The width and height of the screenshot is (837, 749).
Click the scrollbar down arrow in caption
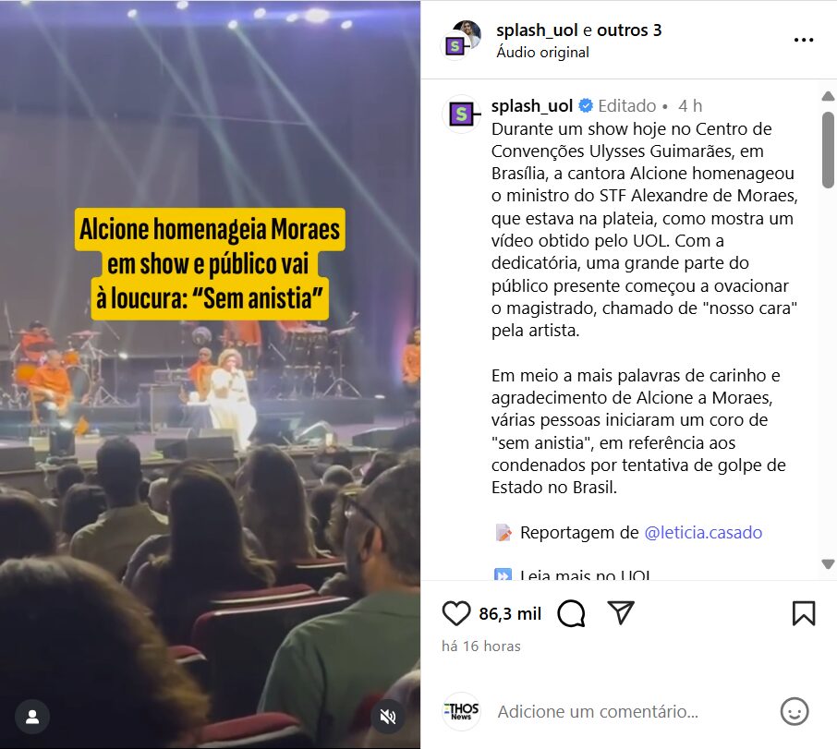[x=828, y=564]
